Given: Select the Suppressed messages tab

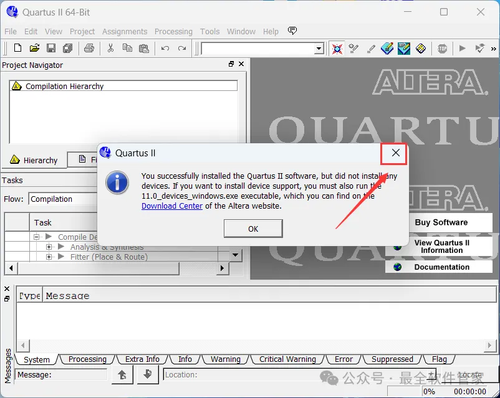Looking at the screenshot, I should coord(392,359).
